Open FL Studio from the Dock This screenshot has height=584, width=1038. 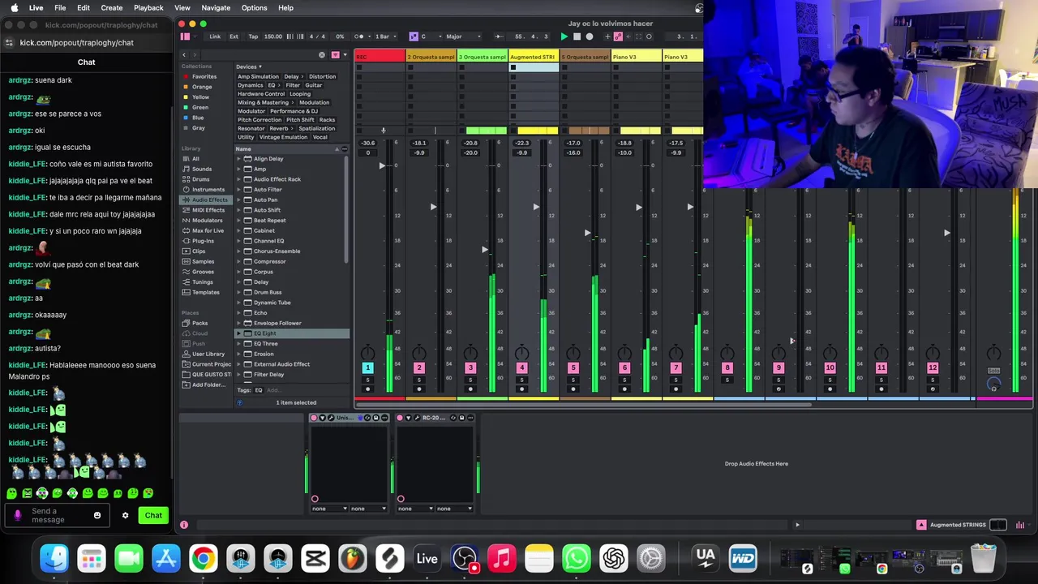(x=352, y=558)
